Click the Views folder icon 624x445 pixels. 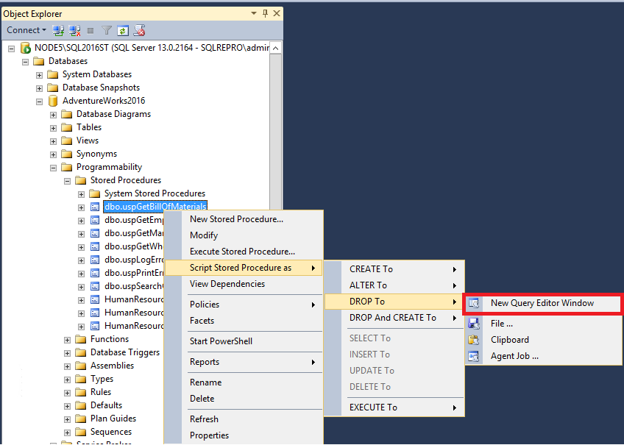[x=66, y=140]
